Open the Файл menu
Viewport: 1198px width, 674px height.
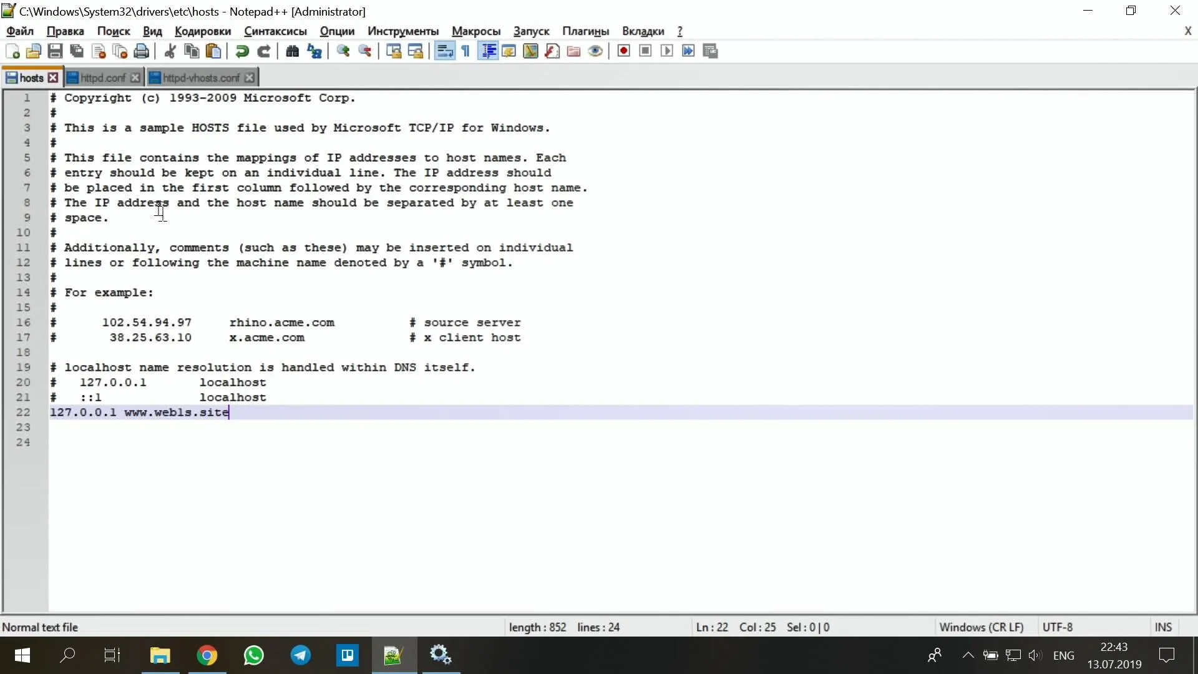(x=20, y=31)
